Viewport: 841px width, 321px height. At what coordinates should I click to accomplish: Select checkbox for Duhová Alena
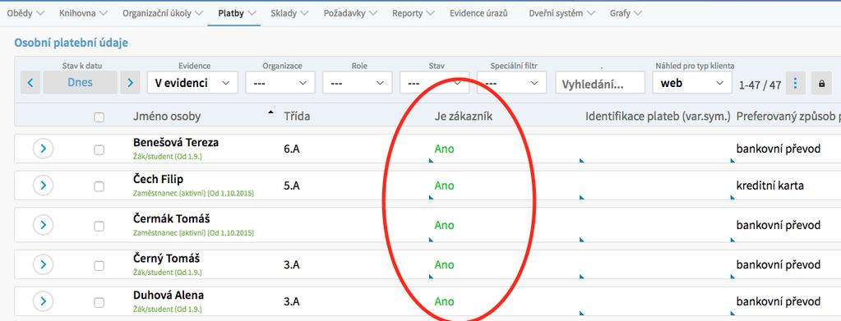click(99, 302)
